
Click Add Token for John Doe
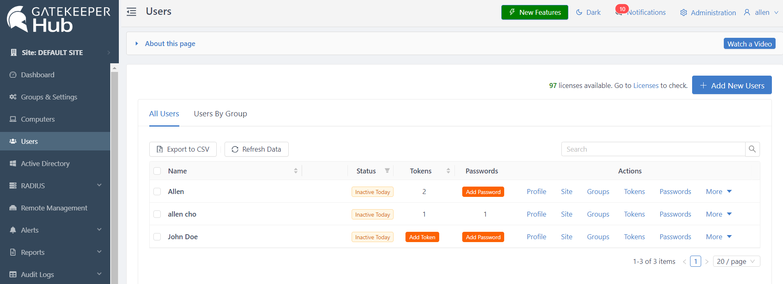pos(422,237)
